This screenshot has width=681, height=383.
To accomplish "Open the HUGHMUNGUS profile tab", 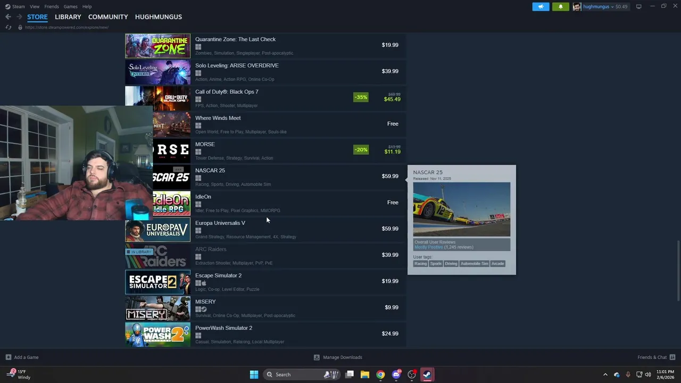I will (x=159, y=17).
